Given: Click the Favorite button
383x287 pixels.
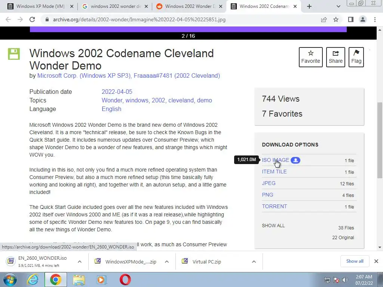Looking at the screenshot, I should [311, 57].
